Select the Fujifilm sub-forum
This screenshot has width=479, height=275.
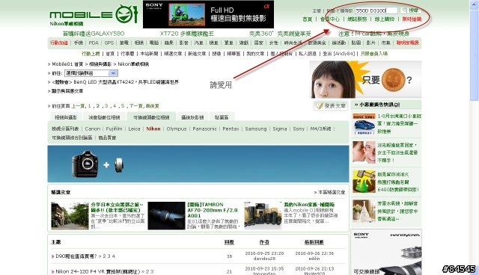tap(114, 129)
